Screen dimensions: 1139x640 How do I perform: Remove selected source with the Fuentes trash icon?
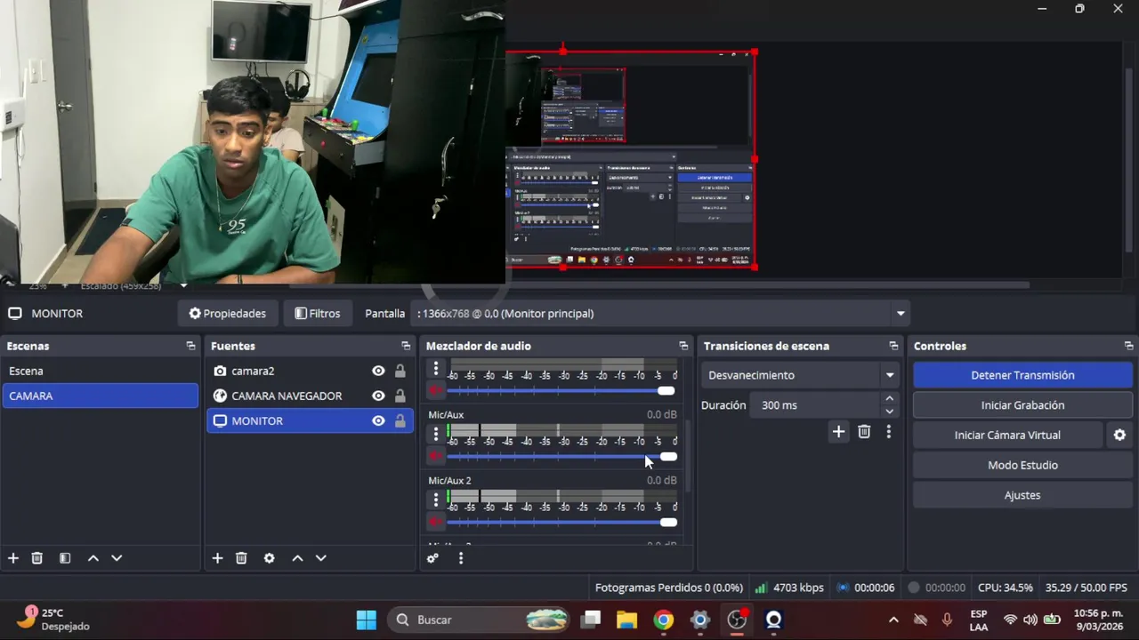241,558
